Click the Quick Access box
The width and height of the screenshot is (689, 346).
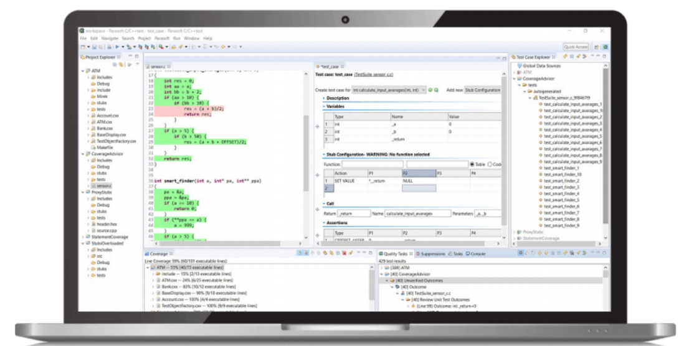click(576, 47)
